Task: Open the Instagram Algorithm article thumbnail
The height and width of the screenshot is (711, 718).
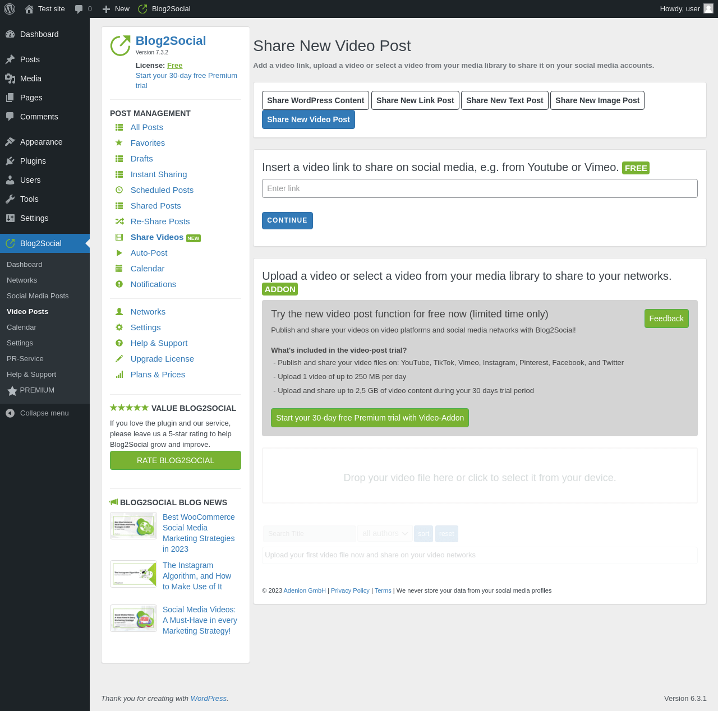Action: click(x=134, y=574)
